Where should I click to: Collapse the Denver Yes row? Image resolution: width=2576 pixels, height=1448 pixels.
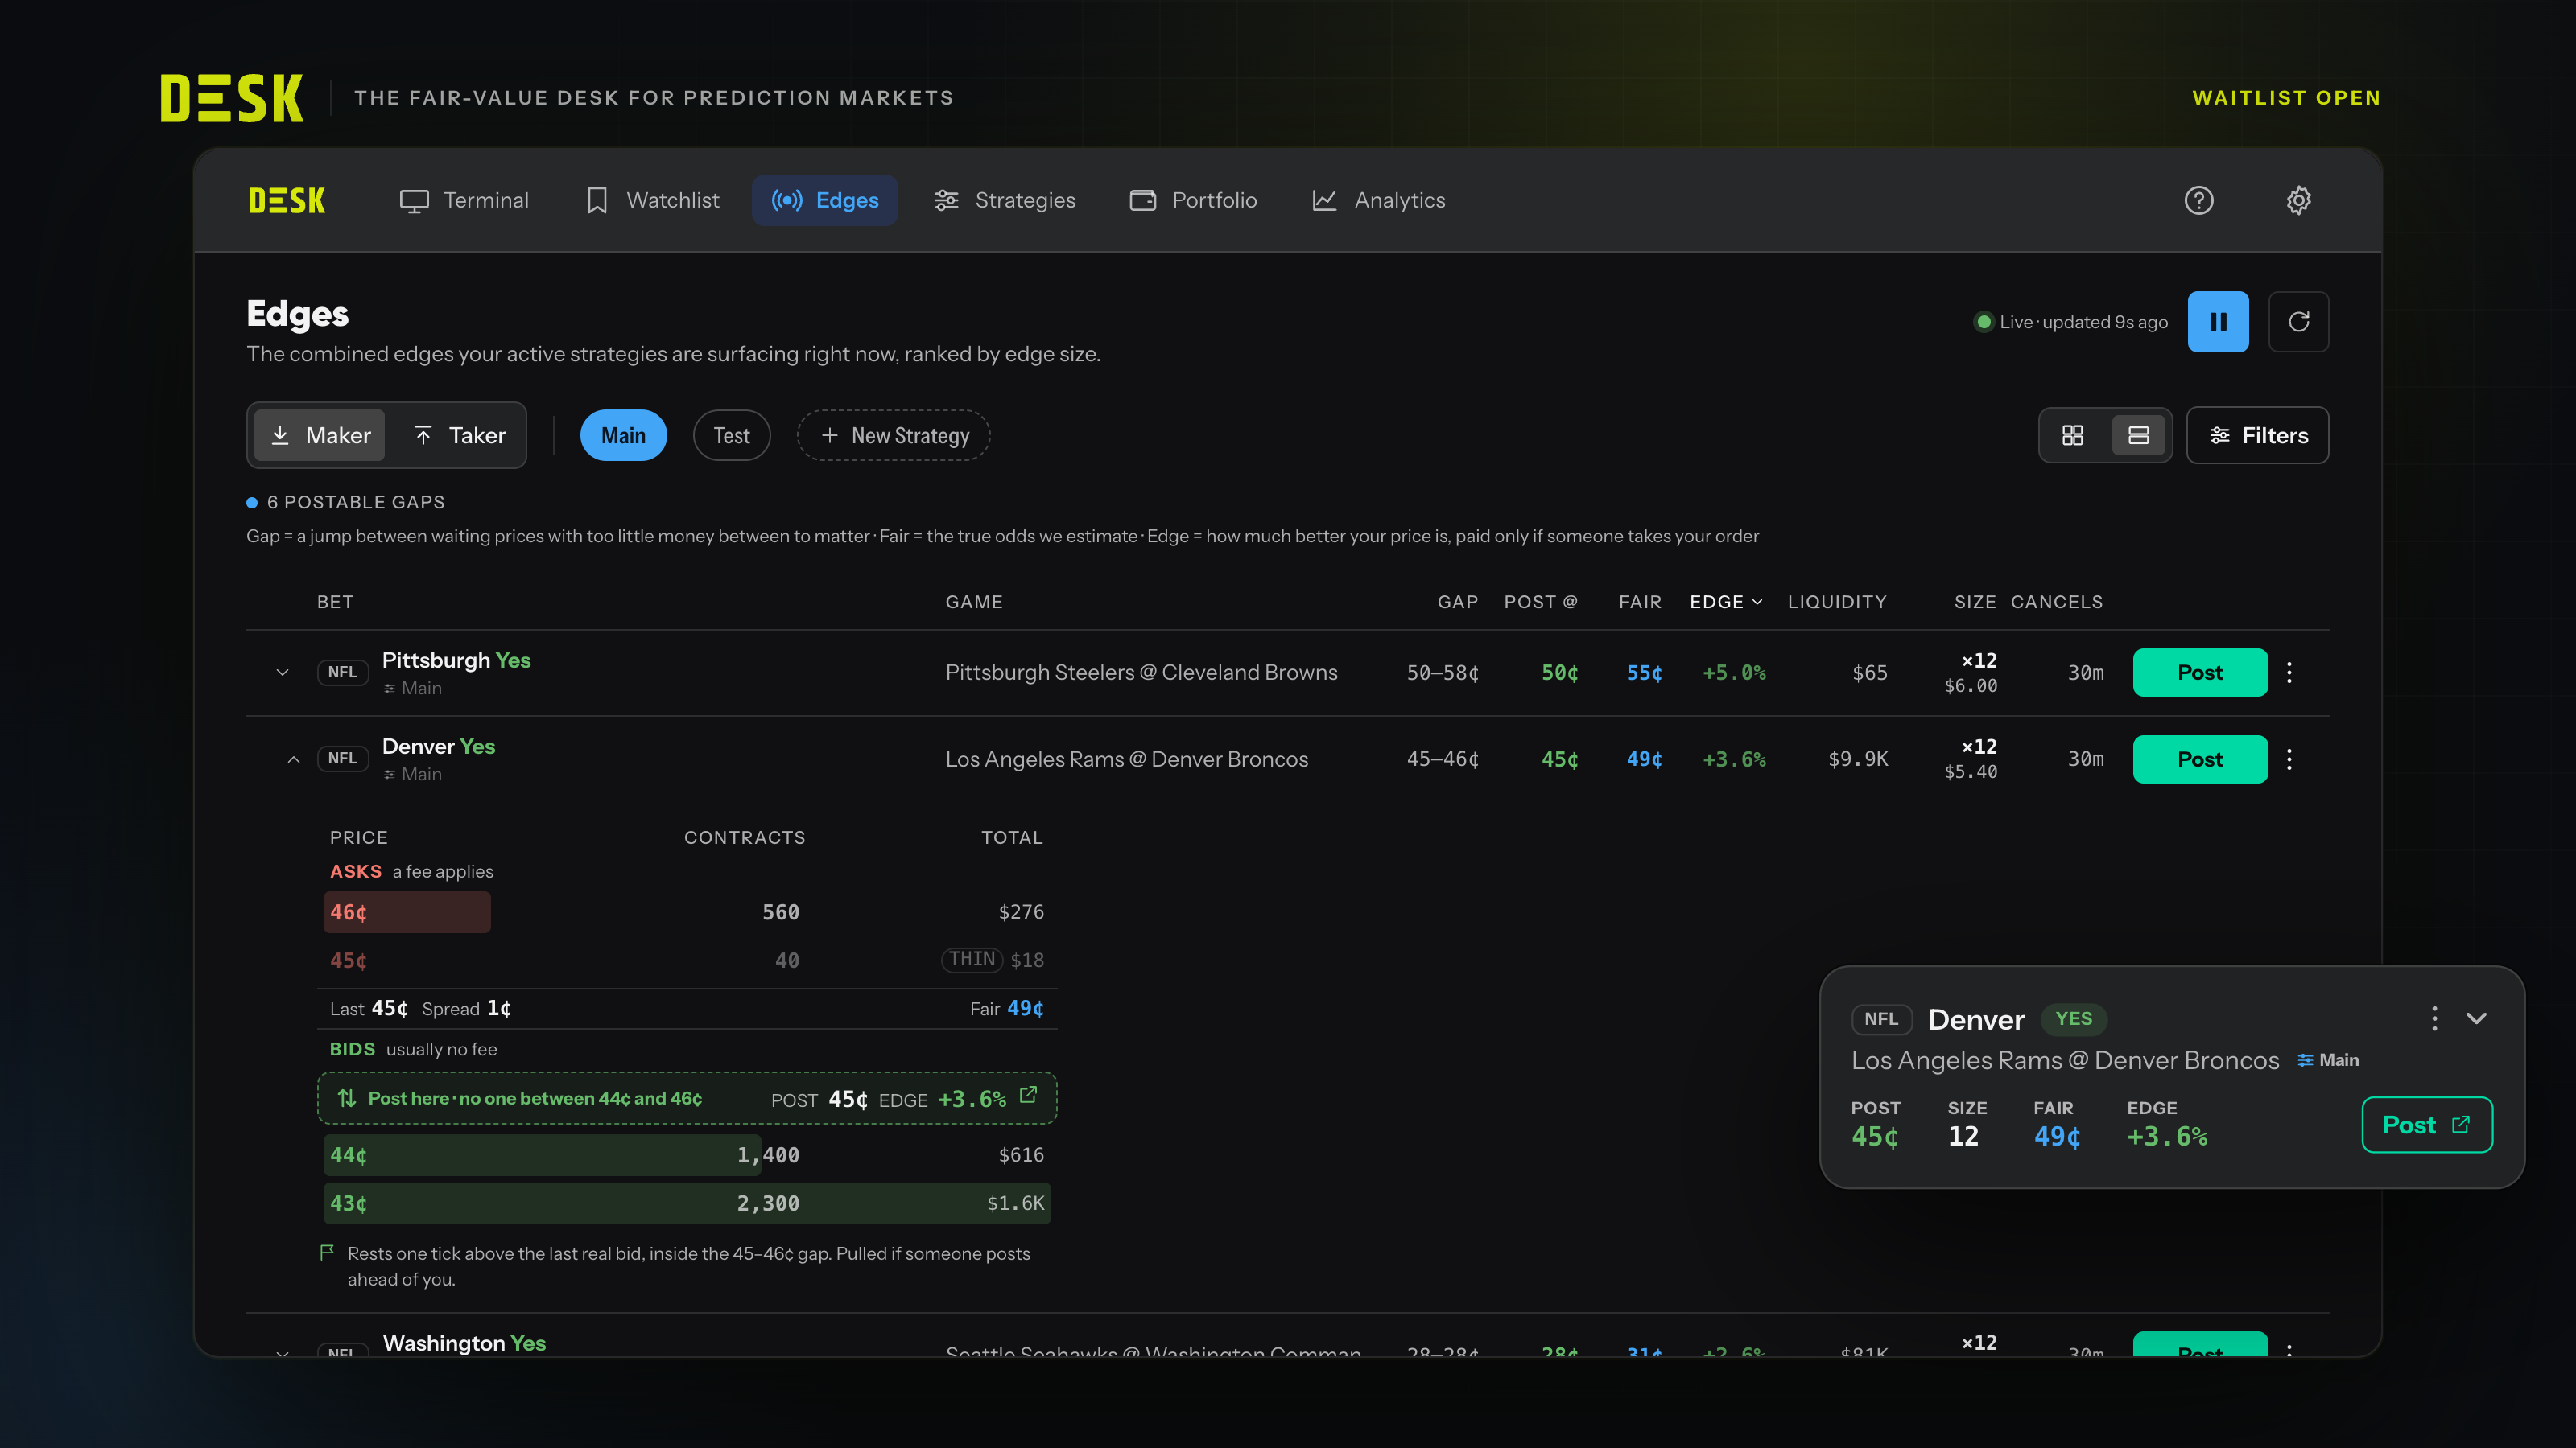(x=293, y=759)
